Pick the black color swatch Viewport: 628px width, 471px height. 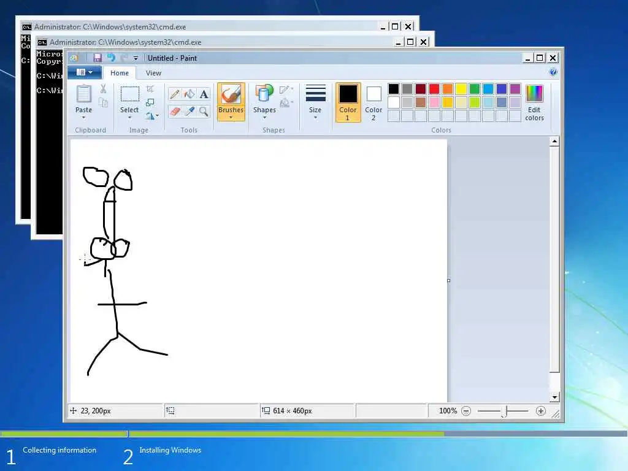[x=393, y=89]
